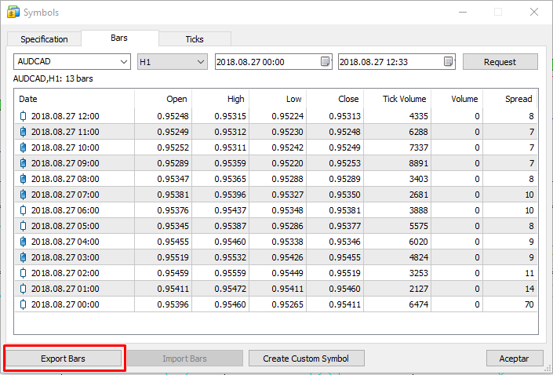Click Spread value 14
Viewport: 553px width, 375px height.
pos(529,289)
